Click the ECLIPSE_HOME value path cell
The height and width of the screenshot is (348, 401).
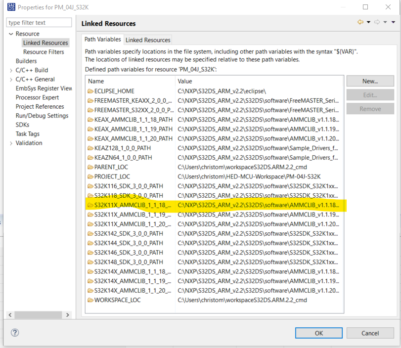click(x=222, y=91)
